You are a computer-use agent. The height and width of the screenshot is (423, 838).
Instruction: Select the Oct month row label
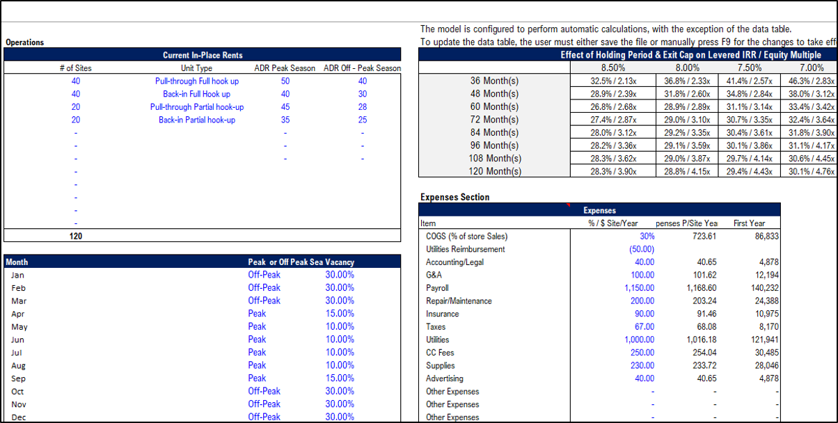tap(17, 391)
